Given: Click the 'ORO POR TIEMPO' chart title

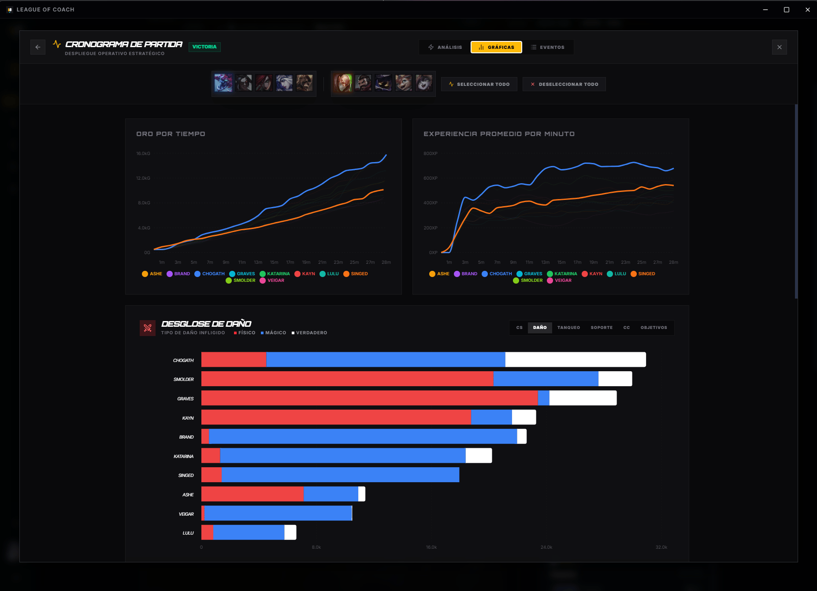Looking at the screenshot, I should [171, 134].
